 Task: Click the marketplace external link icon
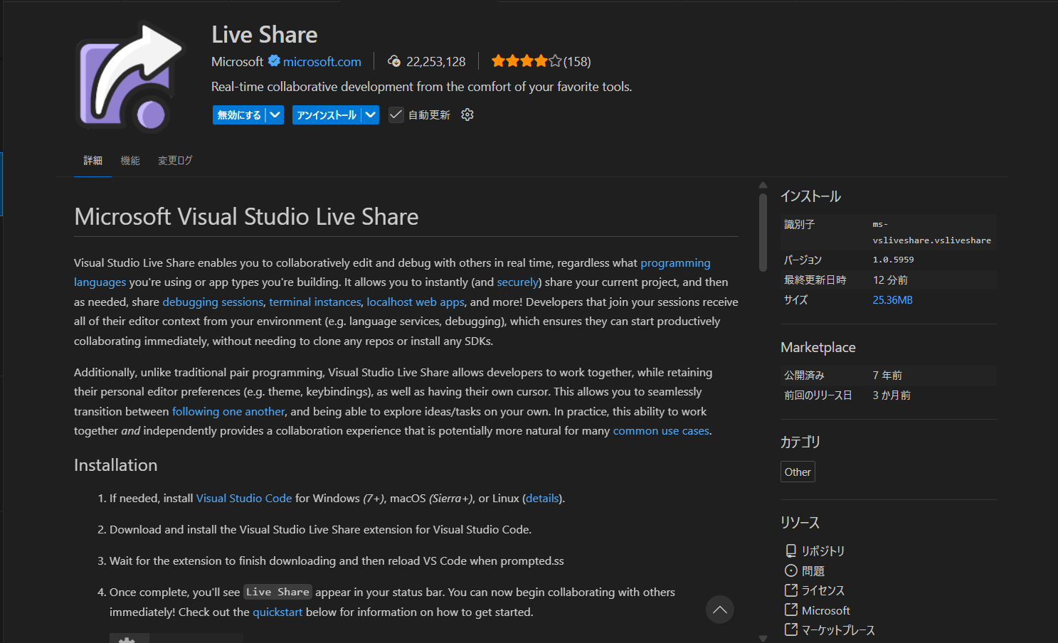pos(790,629)
